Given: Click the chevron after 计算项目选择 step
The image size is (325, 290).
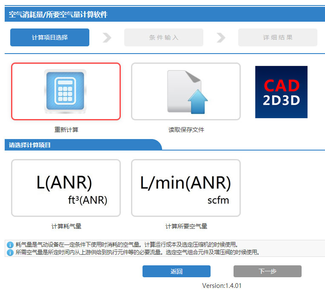Looking at the screenshot, I should click(x=107, y=37).
